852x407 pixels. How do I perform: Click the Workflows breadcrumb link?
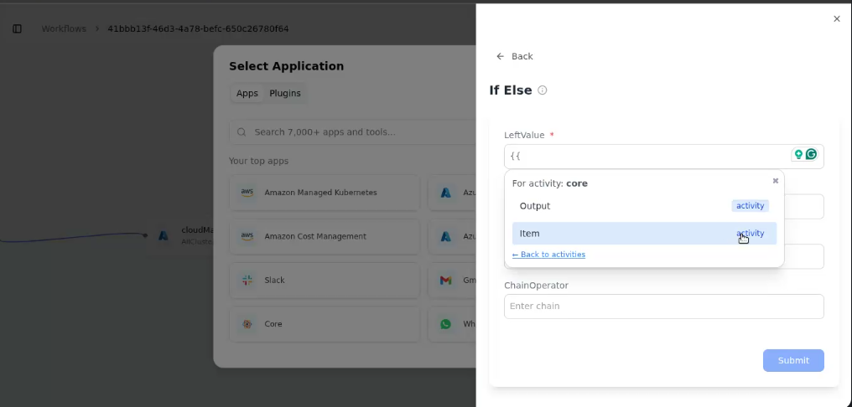64,28
